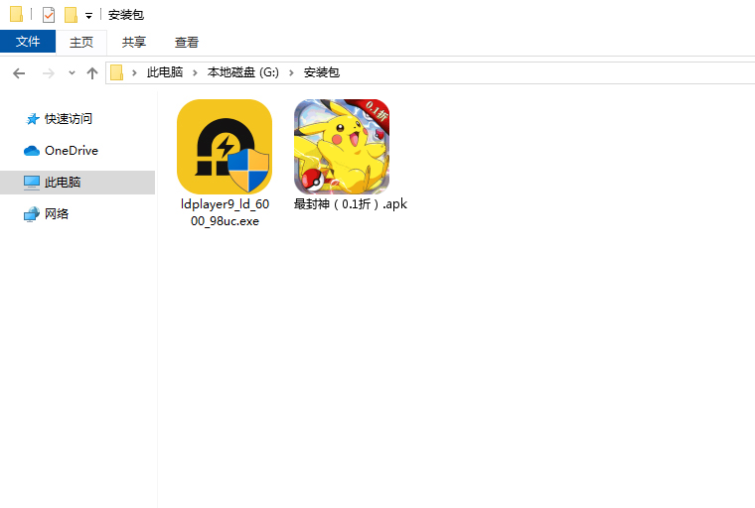This screenshot has width=755, height=508.
Task: Open the recent locations dropdown arrow
Action: tap(72, 73)
